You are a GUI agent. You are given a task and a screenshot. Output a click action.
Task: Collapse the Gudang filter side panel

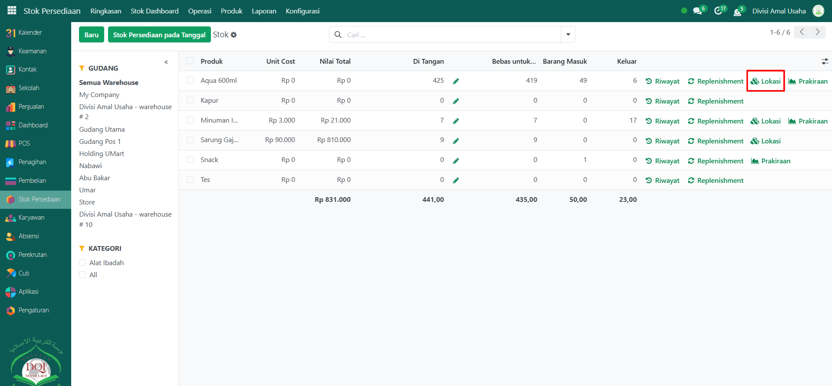[166, 62]
